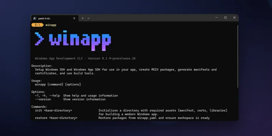The image size is (272, 136).
Task: Click 'certificates, and use build tools.' line
Action: [65, 73]
